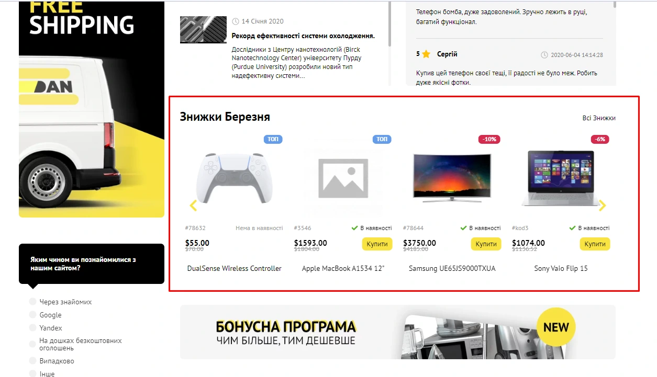Click the right yellow carousel arrow
The image size is (657, 377).
pyautogui.click(x=602, y=205)
